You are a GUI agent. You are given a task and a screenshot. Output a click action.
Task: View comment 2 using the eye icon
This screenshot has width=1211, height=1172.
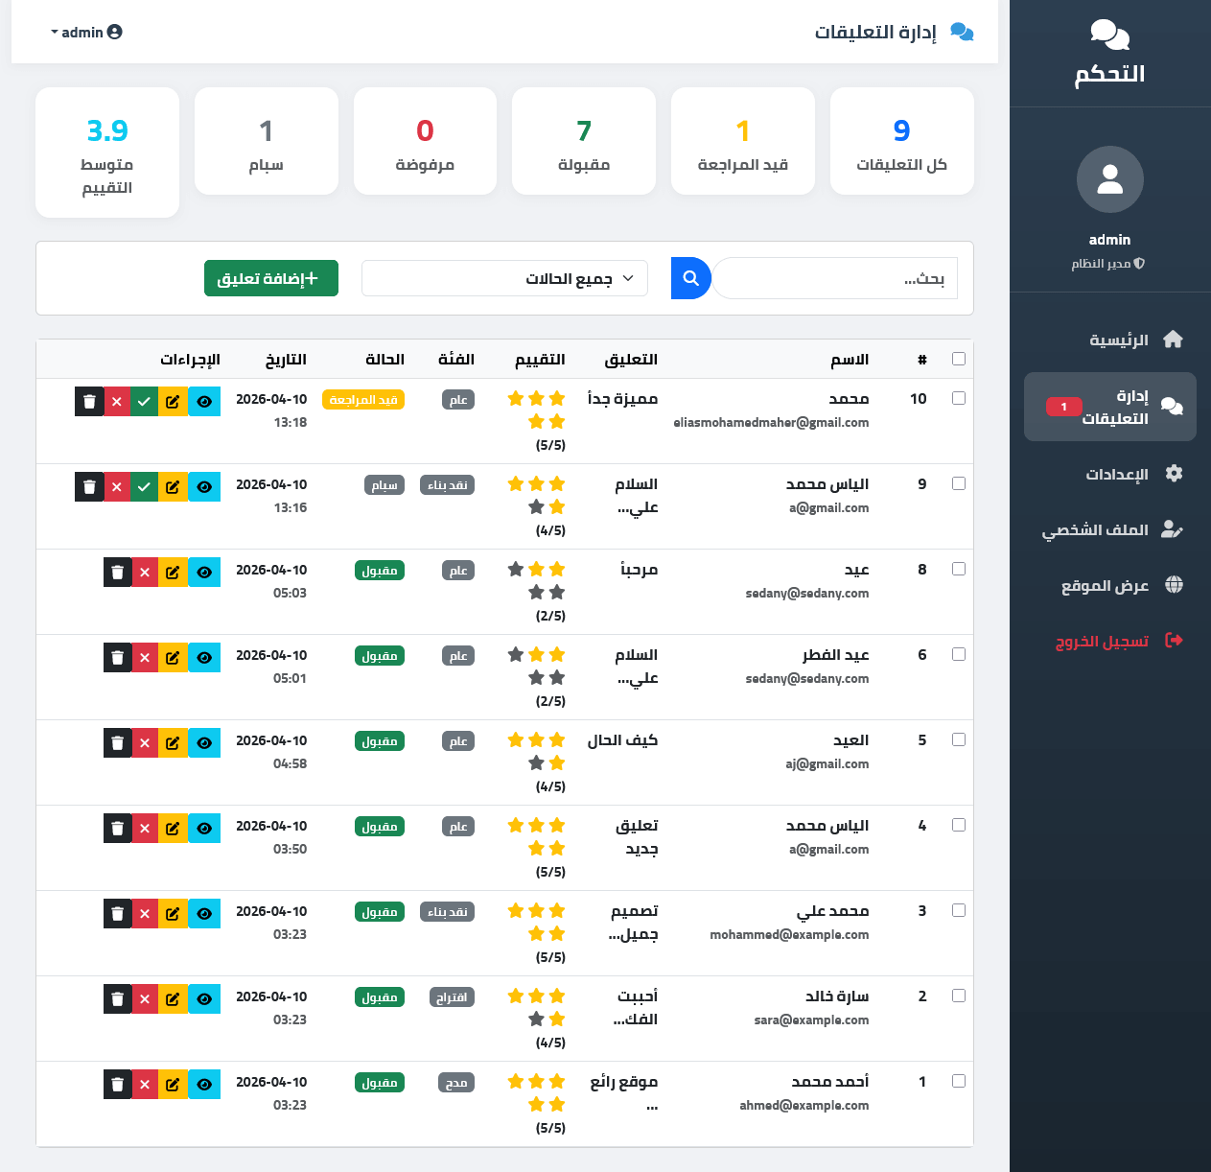click(204, 999)
